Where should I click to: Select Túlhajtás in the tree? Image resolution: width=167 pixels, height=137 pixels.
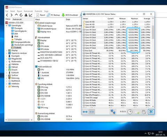[16, 39]
